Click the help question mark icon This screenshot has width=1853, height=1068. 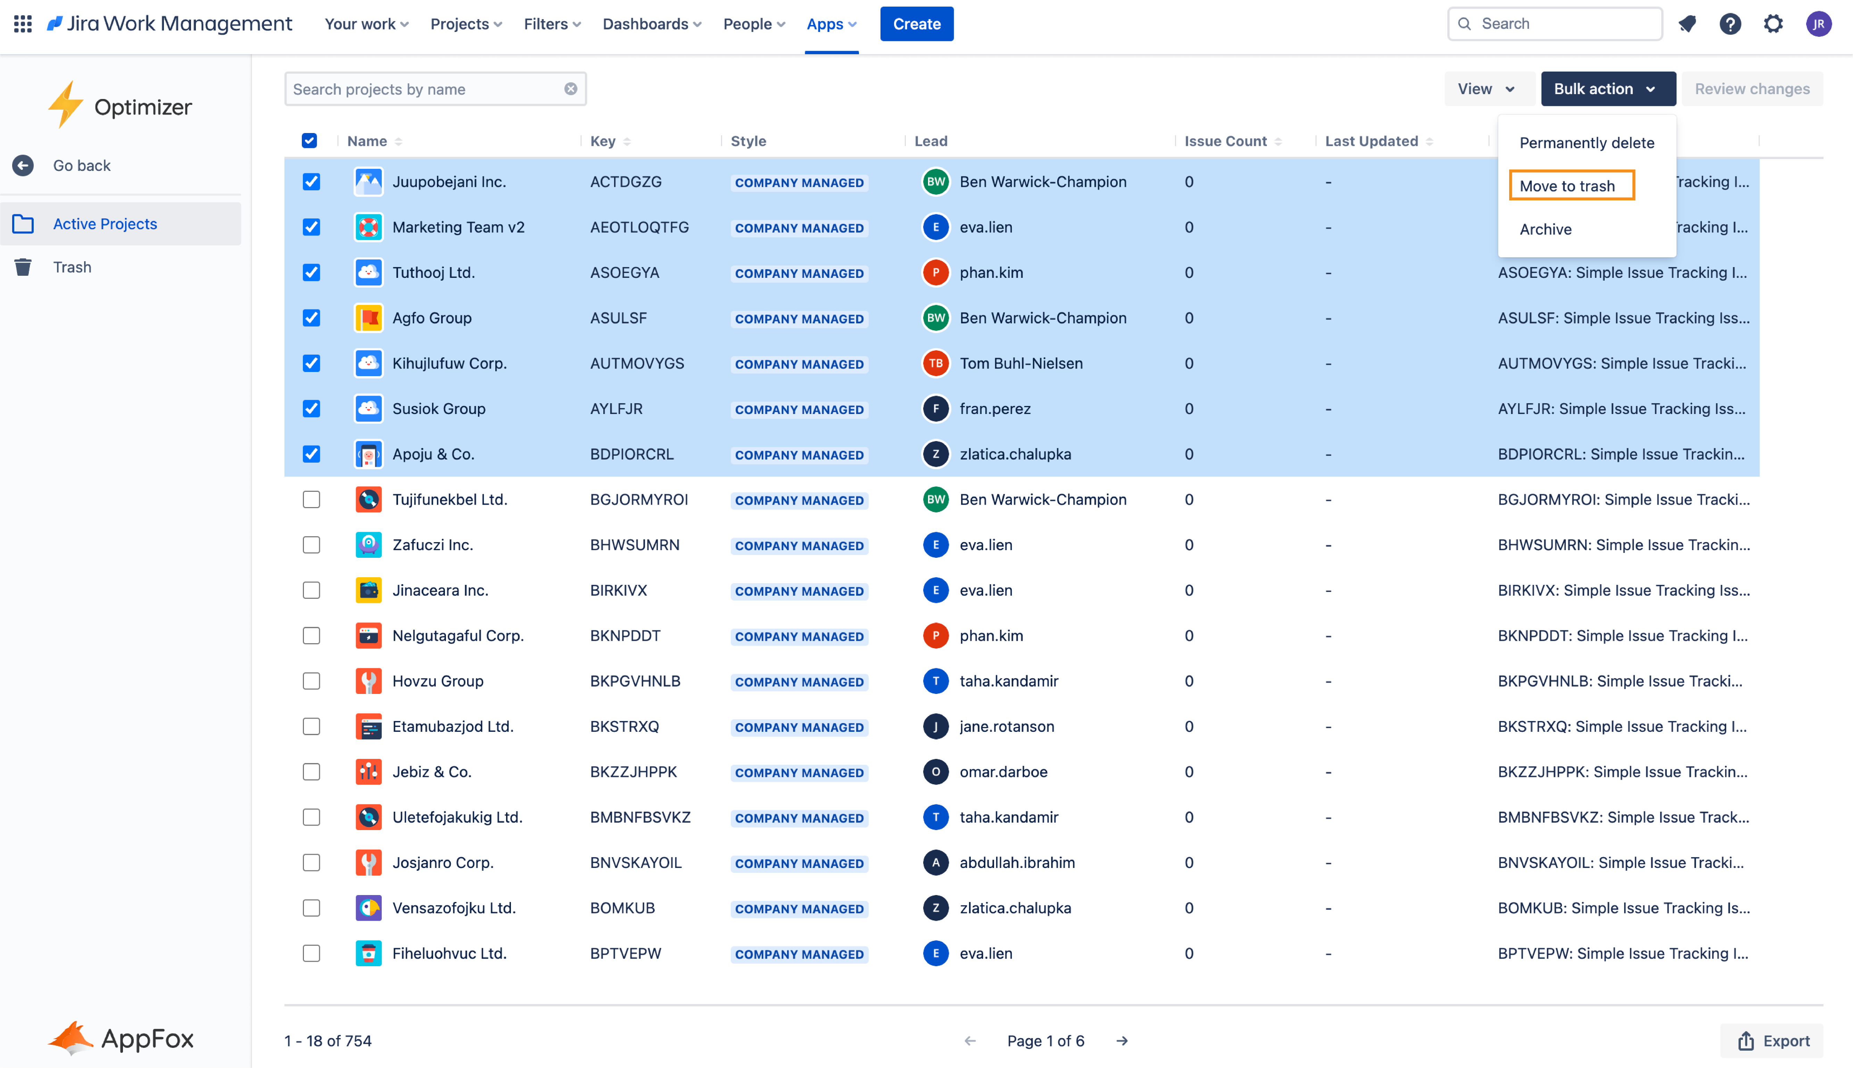[1730, 24]
